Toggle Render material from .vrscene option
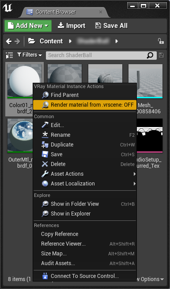The image size is (170, 289). tap(85, 105)
